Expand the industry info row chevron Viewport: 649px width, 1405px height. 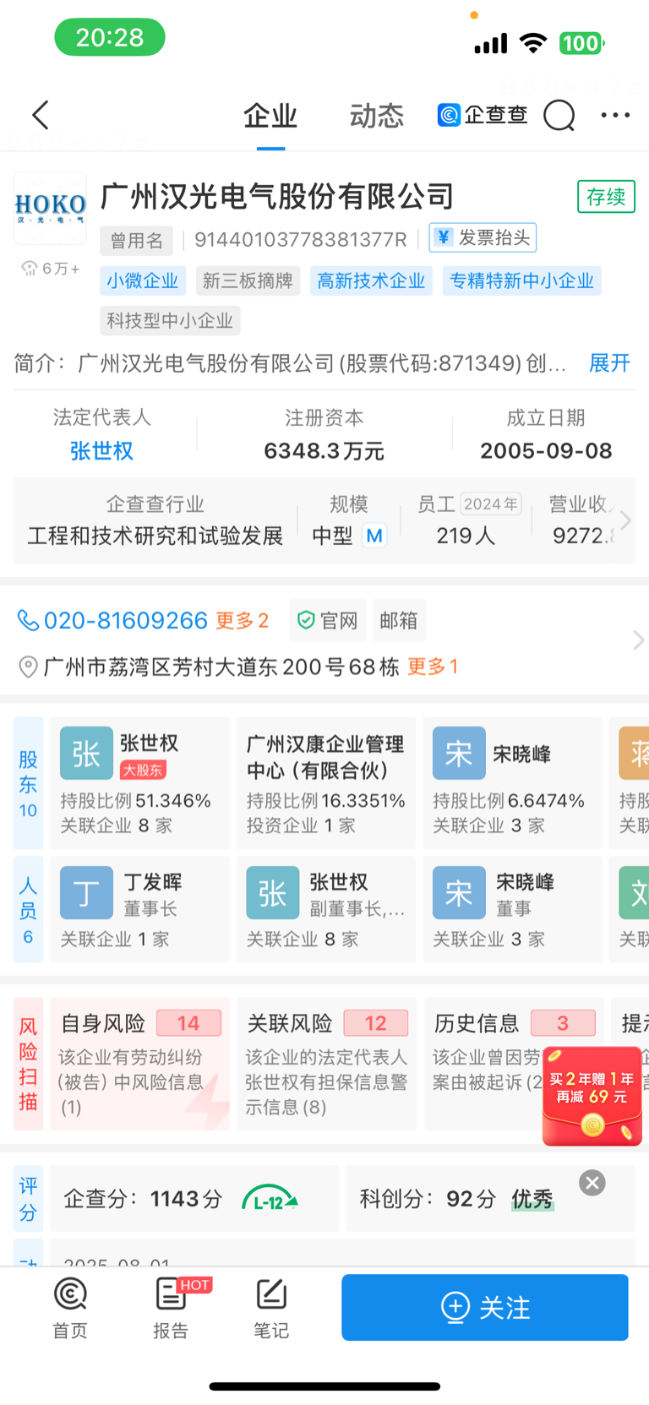click(625, 520)
